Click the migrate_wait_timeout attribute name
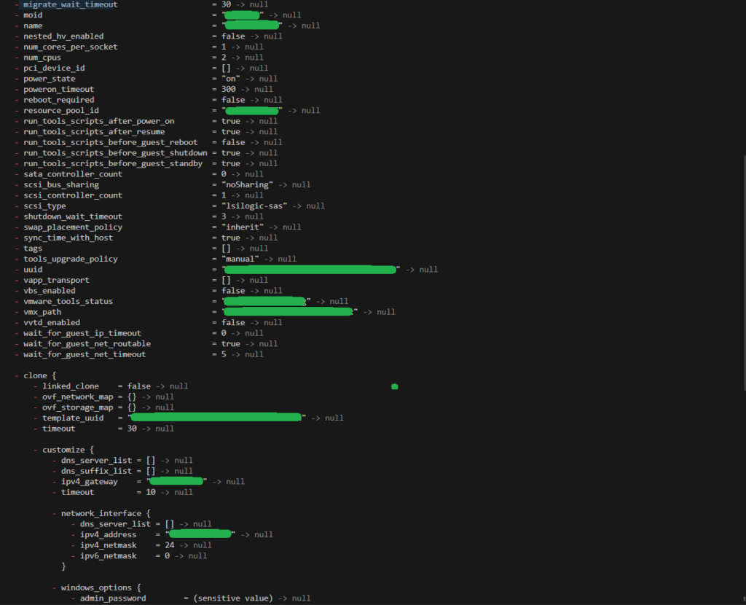 [70, 4]
